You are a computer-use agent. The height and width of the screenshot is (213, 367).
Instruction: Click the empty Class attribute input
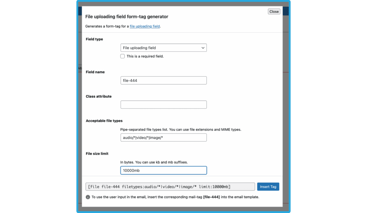click(163, 105)
